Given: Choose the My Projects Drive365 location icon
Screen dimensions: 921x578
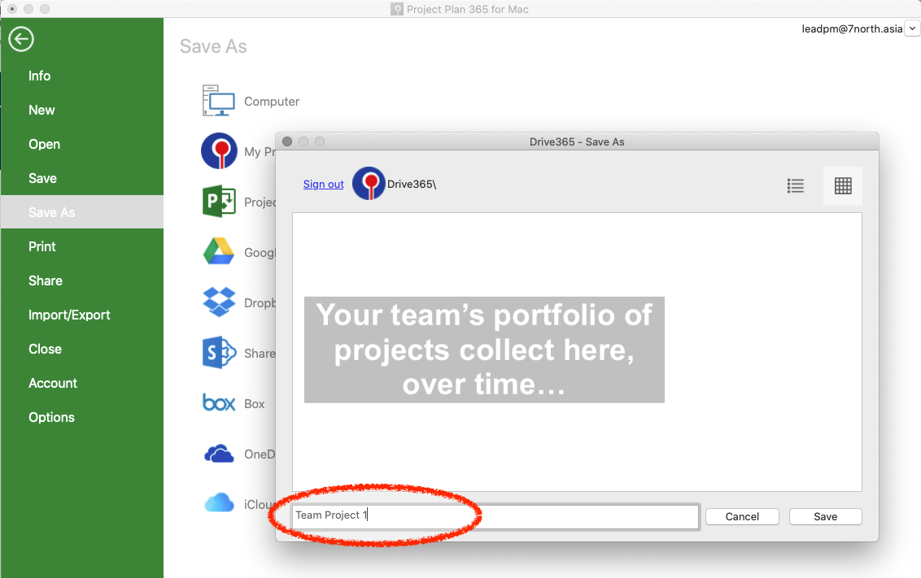Looking at the screenshot, I should pos(219,151).
